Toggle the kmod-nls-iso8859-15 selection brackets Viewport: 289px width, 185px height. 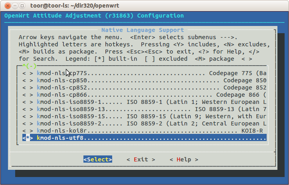[x=28, y=116]
